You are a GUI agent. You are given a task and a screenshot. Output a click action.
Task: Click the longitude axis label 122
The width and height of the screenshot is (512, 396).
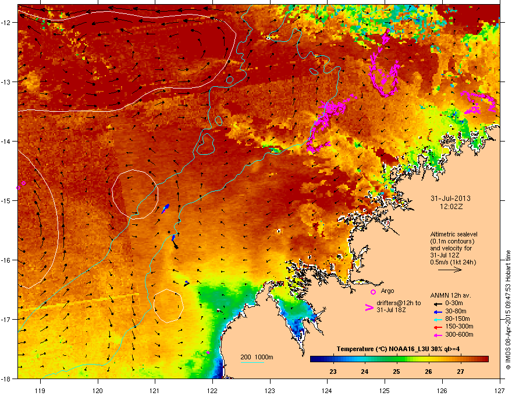(x=212, y=390)
